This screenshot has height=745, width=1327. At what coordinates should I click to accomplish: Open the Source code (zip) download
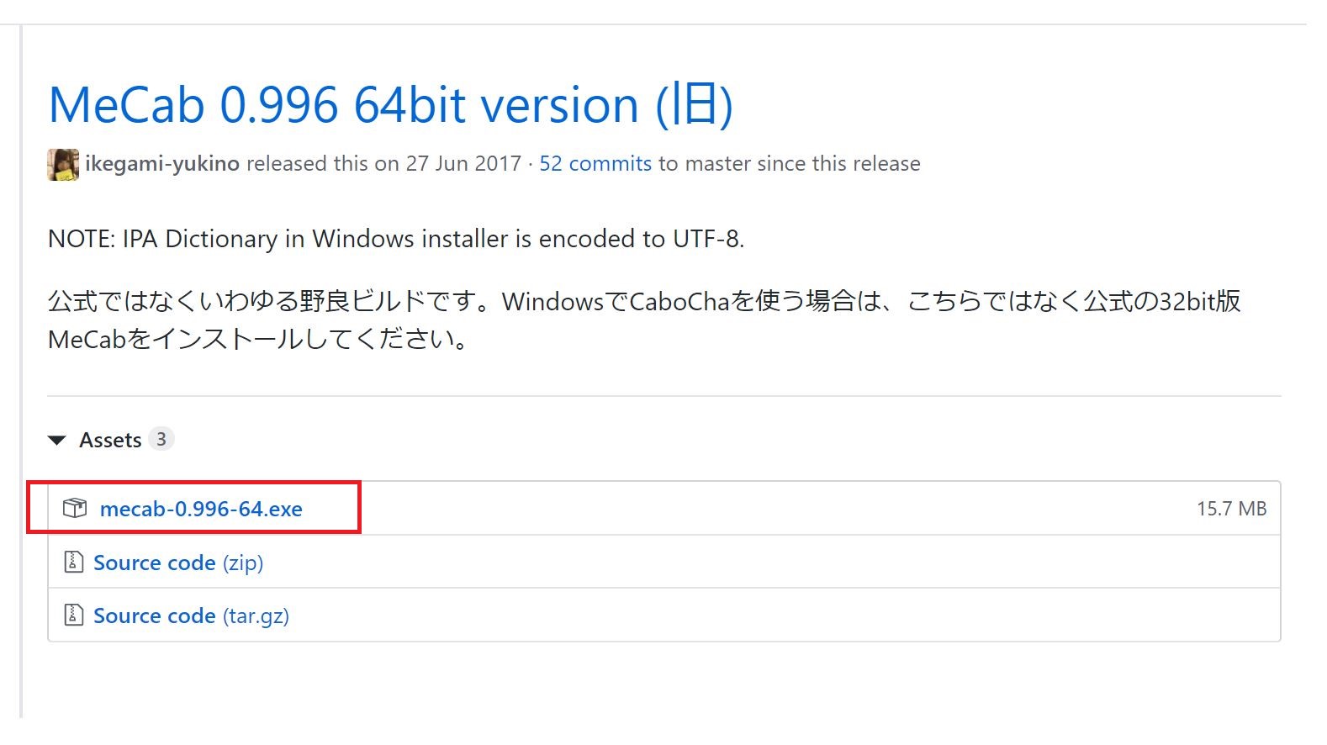click(178, 562)
